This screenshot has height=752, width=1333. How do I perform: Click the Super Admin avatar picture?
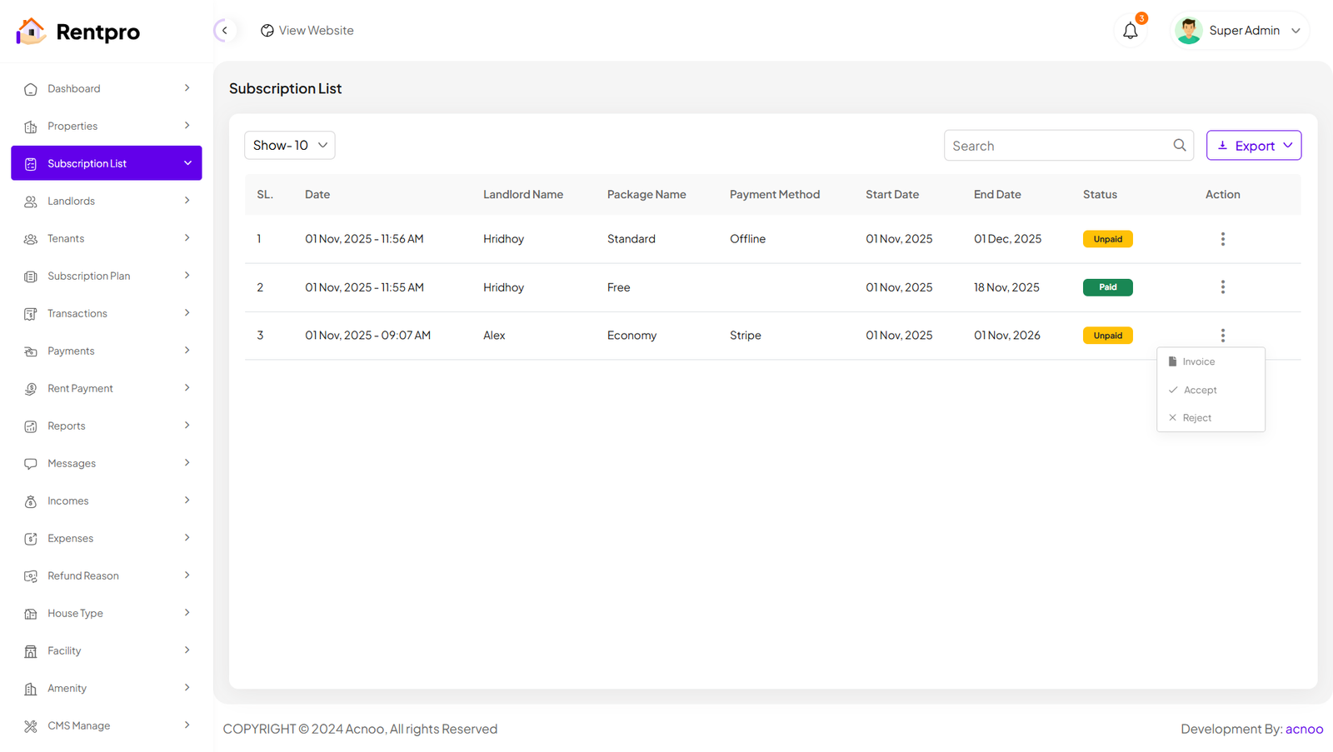1188,31
